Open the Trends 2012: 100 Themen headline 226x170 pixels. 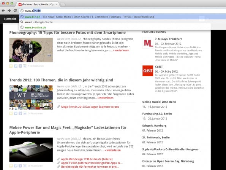pos(61,80)
